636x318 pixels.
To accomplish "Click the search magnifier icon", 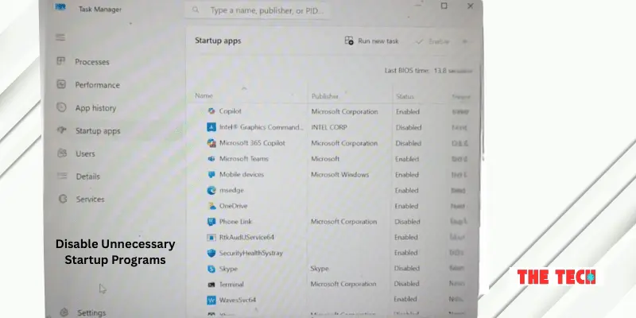I will (196, 10).
